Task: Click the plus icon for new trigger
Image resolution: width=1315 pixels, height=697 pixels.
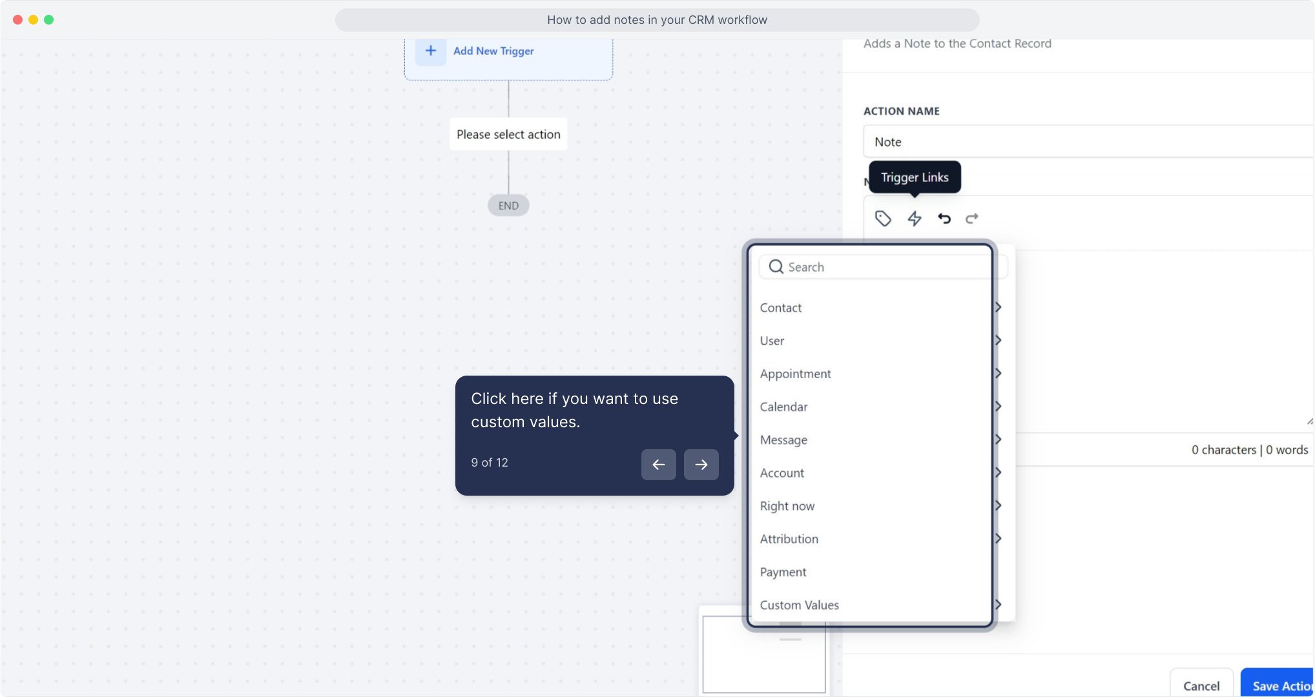Action: tap(431, 51)
